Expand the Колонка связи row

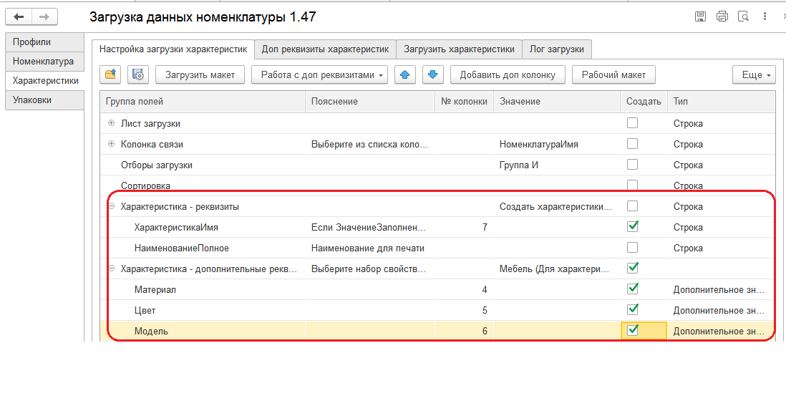tap(111, 144)
